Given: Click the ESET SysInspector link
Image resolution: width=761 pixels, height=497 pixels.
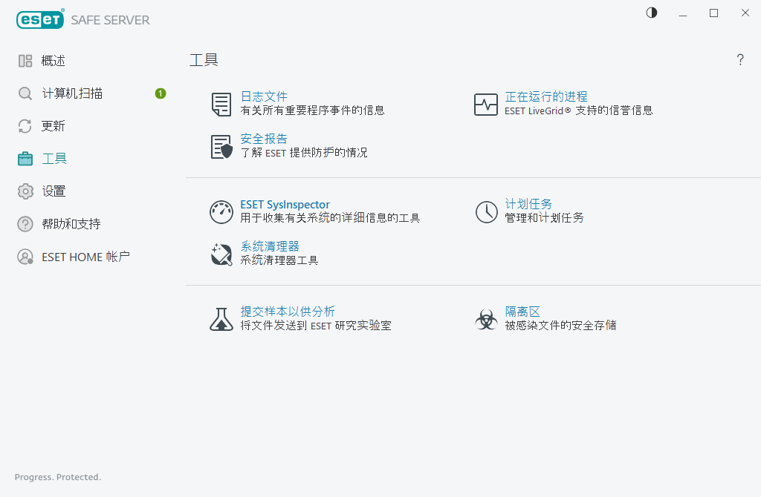Looking at the screenshot, I should pos(285,205).
